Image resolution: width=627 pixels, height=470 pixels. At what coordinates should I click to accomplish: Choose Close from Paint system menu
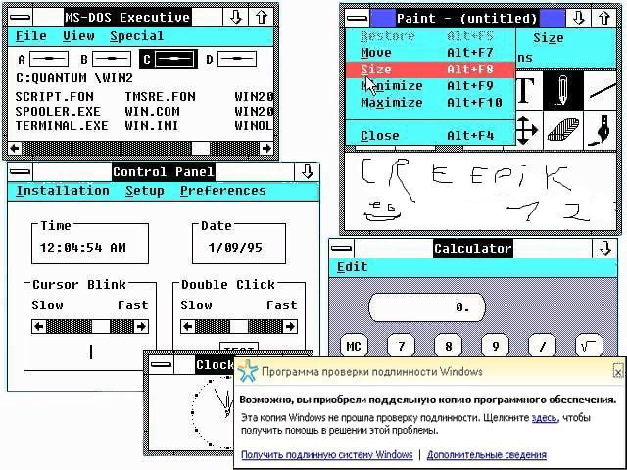click(430, 136)
